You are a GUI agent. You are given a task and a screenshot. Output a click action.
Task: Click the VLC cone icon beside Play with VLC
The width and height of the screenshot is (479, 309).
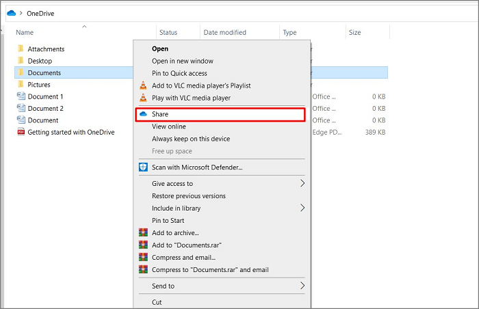click(x=142, y=98)
